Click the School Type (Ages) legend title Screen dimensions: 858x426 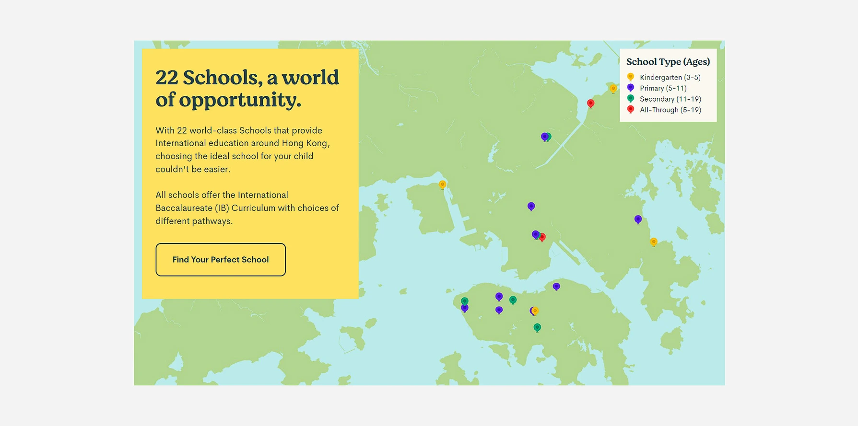point(668,62)
